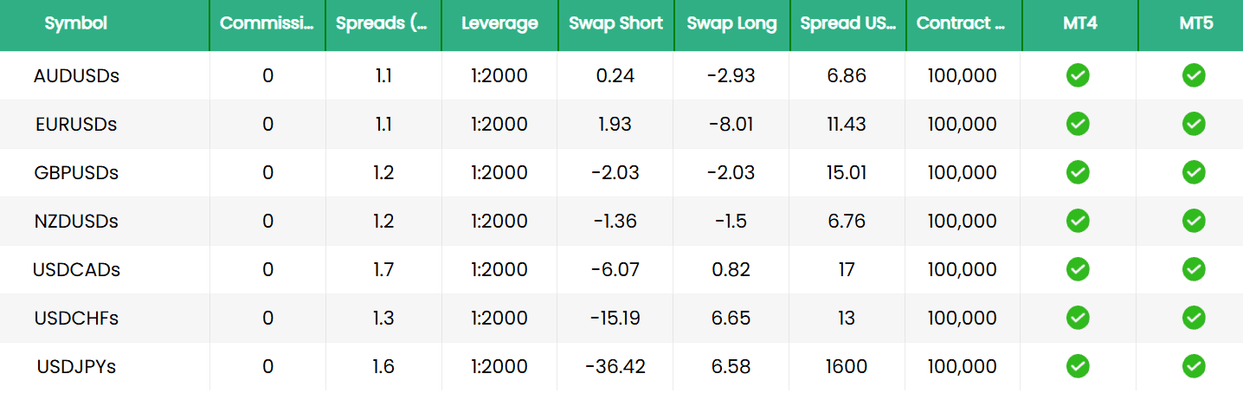This screenshot has width=1243, height=406.
Task: Click the USDJPYs symbol row
Action: (76, 367)
